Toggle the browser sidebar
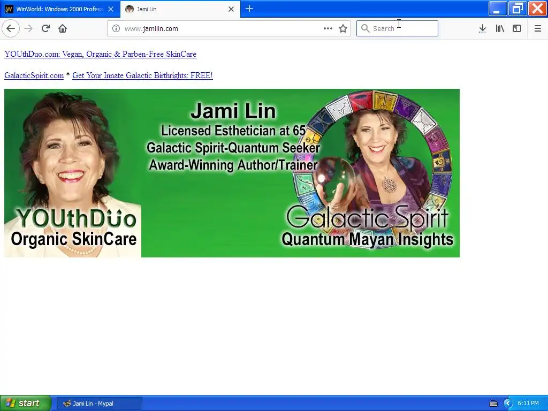 tap(517, 28)
